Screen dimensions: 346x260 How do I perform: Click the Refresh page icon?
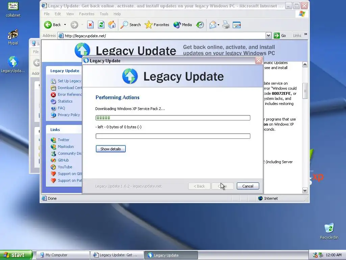[x=101, y=25]
